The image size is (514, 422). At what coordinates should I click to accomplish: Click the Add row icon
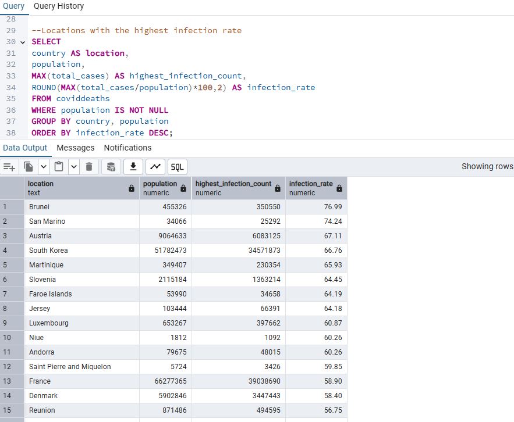click(9, 167)
